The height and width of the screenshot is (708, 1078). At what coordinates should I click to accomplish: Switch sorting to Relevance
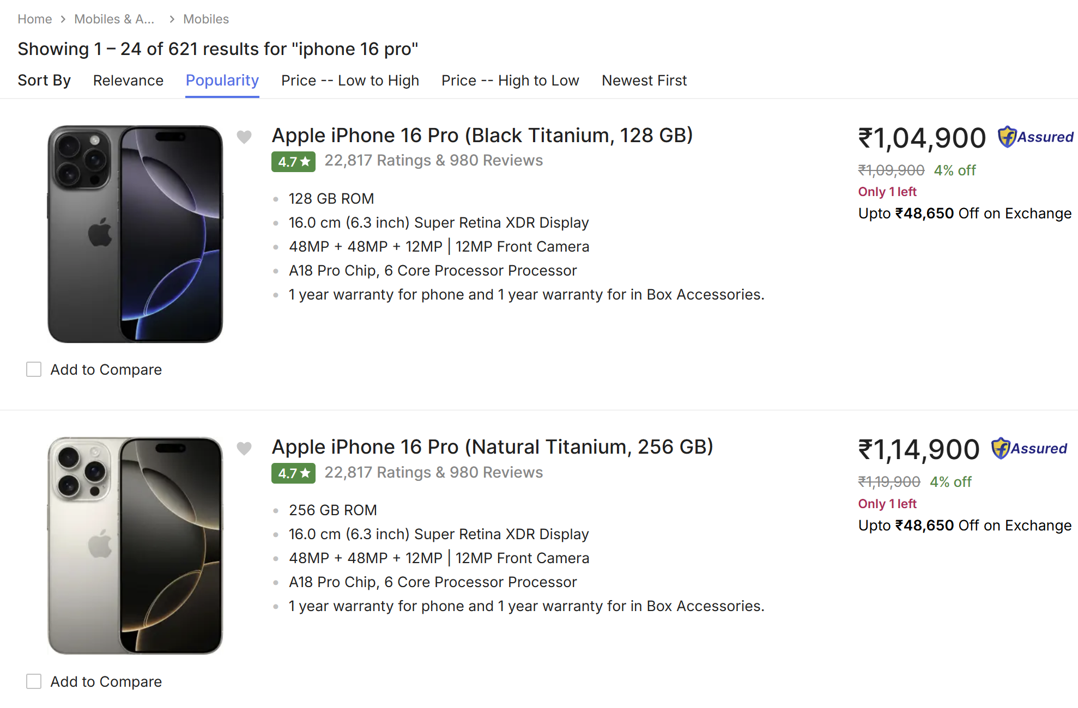point(128,80)
